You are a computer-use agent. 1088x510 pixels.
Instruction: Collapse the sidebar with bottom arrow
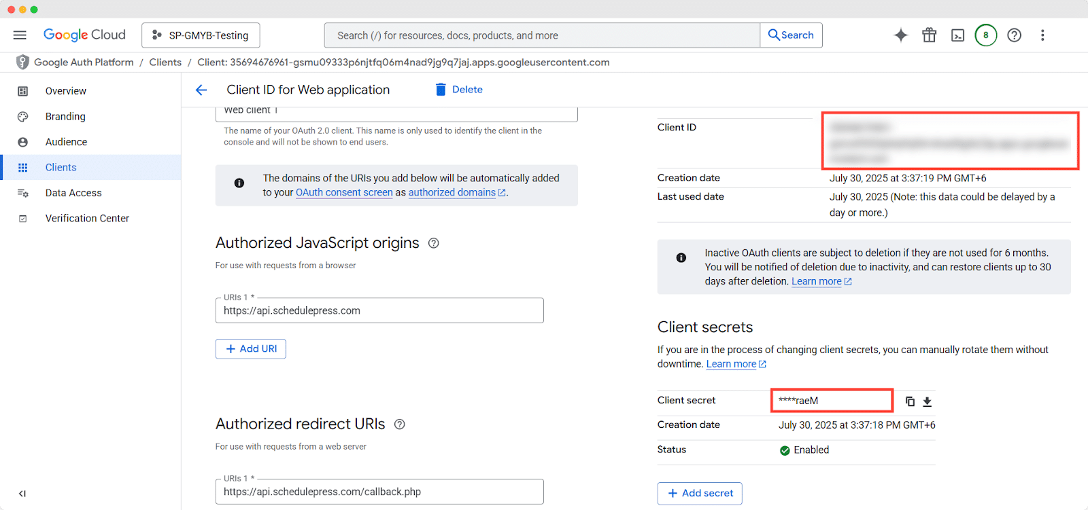[x=22, y=494]
